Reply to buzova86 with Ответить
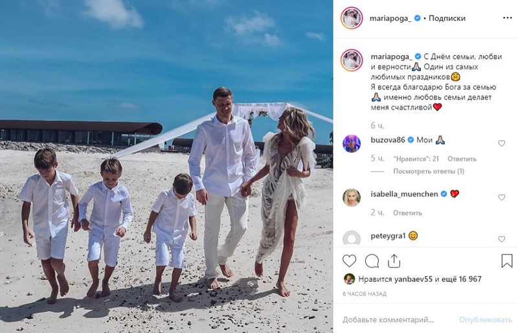 click(x=462, y=159)
